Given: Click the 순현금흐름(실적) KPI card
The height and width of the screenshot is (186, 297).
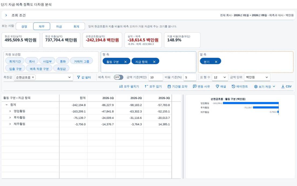Looking at the screenshot, I should pos(102,40).
